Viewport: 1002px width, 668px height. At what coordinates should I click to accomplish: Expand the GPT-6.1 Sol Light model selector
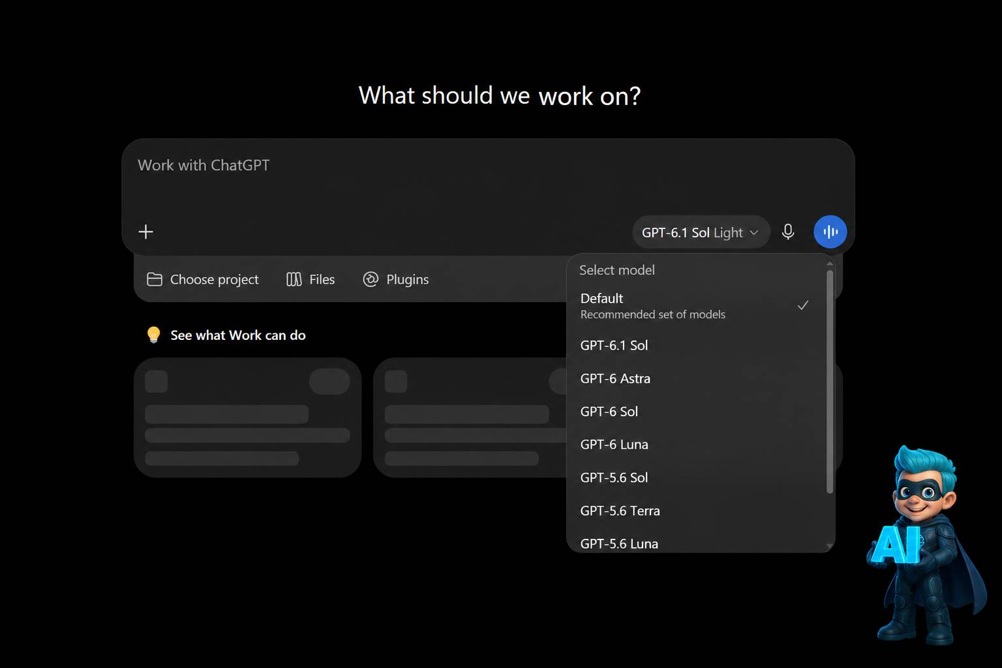coord(701,232)
